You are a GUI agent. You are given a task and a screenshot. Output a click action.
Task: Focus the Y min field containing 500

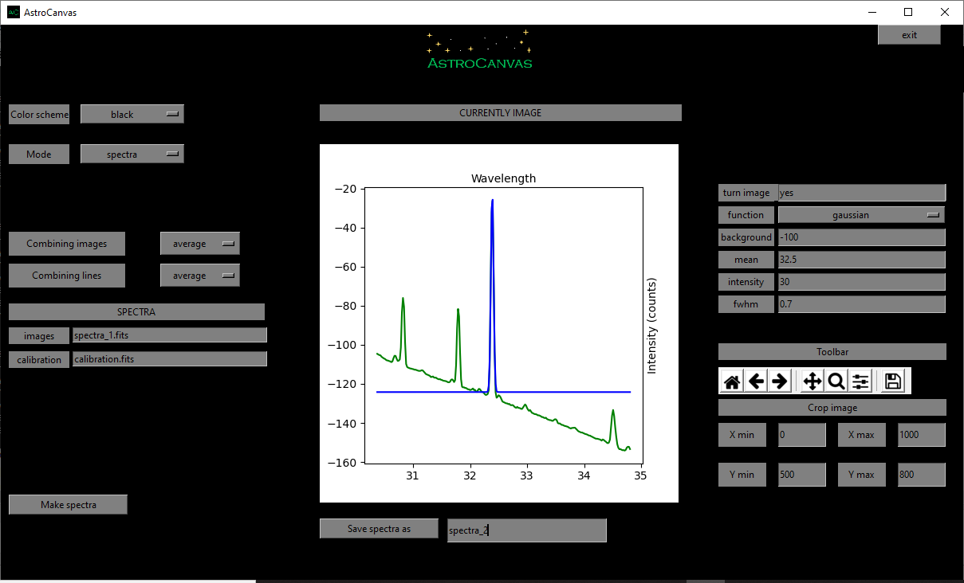tap(802, 475)
